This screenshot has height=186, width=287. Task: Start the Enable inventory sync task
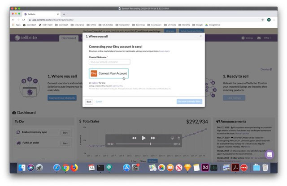click(x=65, y=133)
